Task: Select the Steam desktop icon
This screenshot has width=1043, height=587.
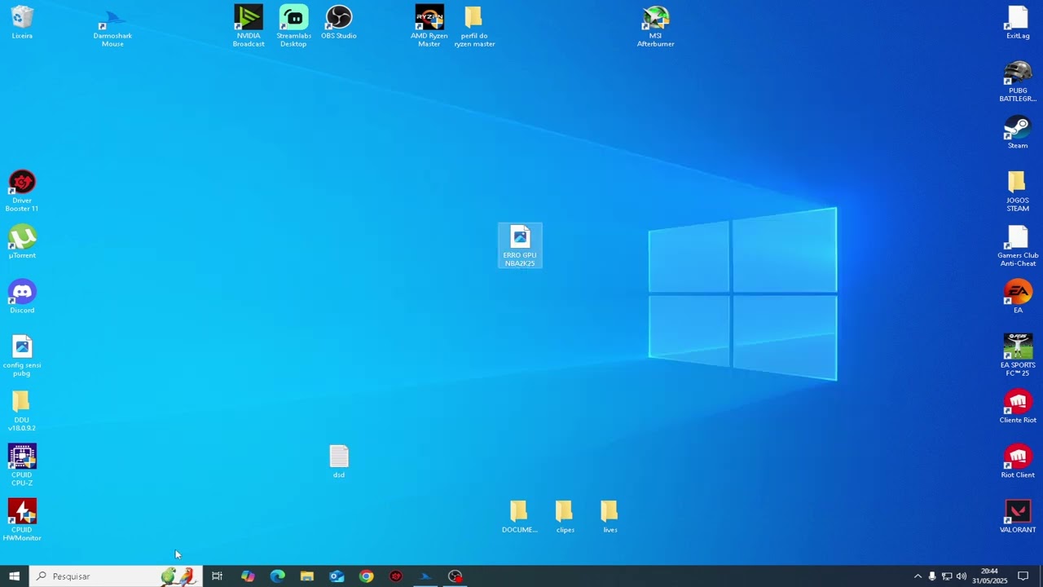Action: (x=1018, y=133)
